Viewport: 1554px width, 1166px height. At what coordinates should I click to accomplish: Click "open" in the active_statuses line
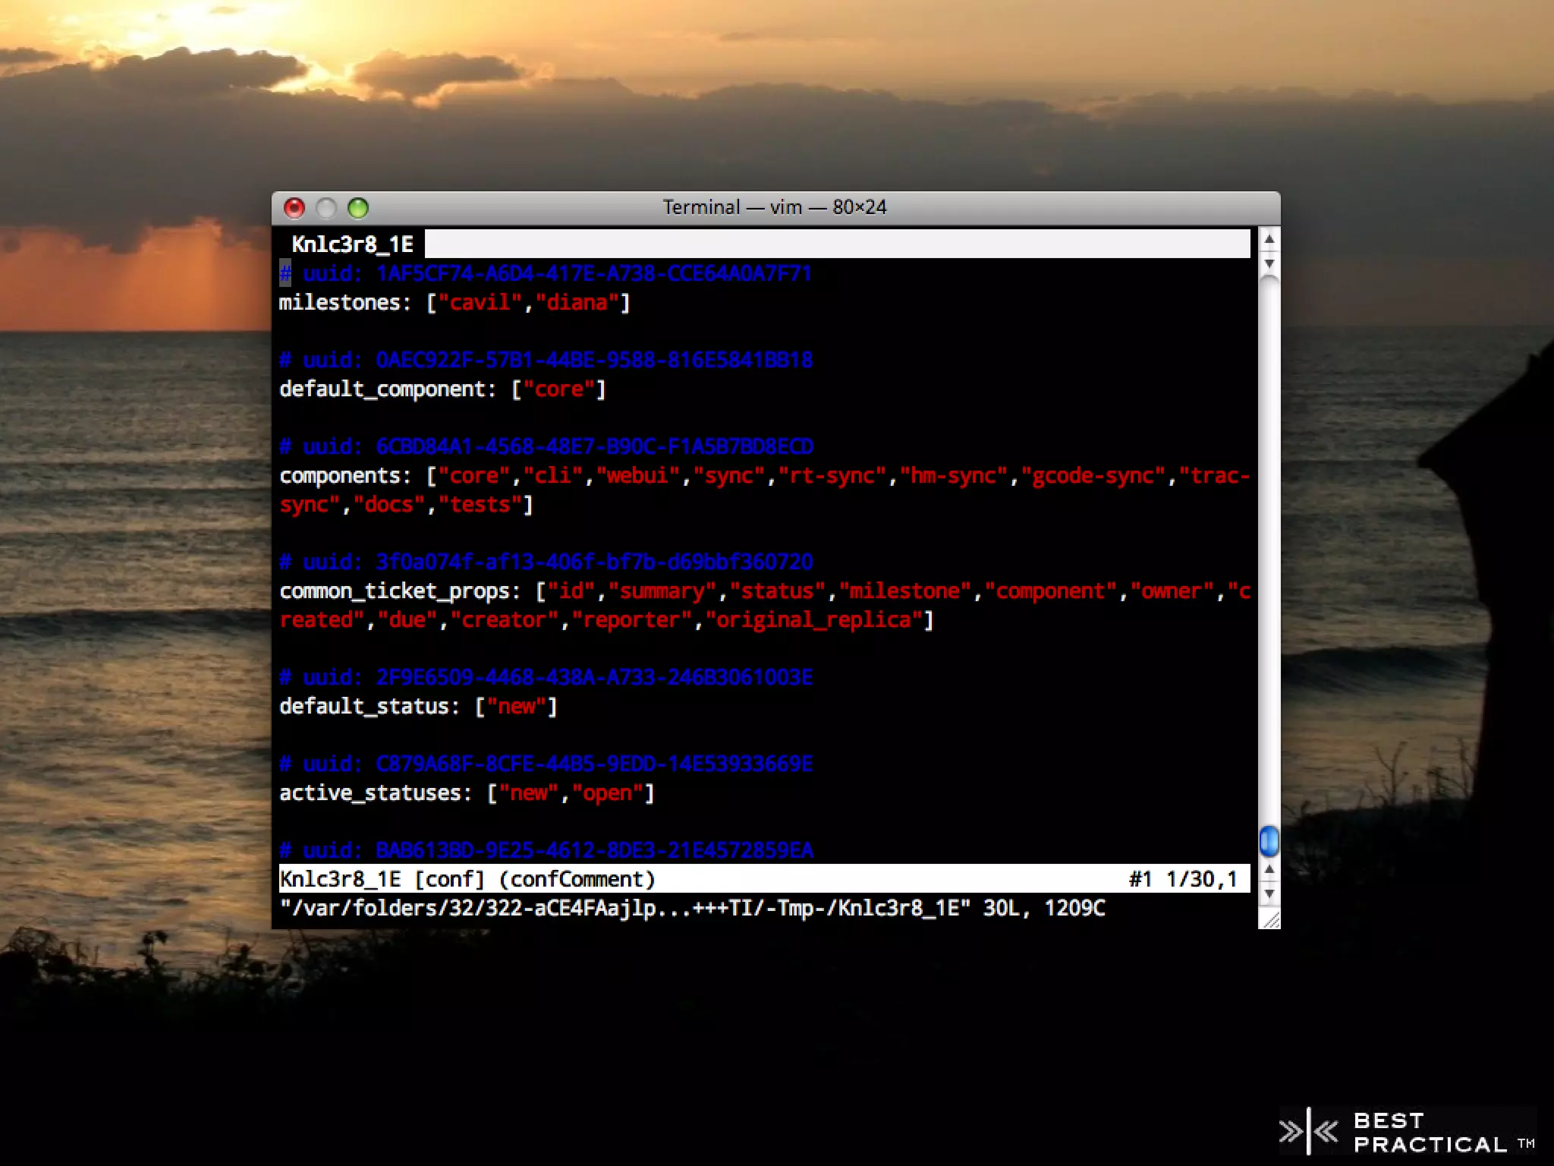click(607, 793)
